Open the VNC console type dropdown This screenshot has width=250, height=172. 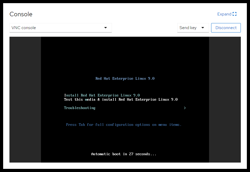[x=60, y=28]
